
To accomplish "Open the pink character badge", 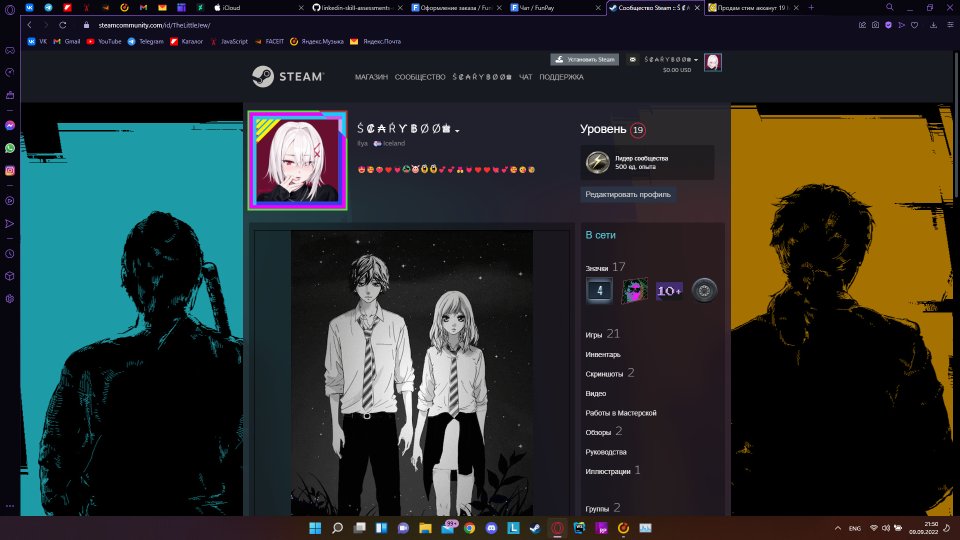I will coord(634,290).
